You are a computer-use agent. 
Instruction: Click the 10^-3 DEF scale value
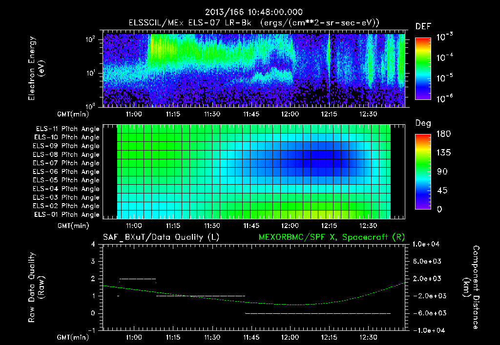pos(444,37)
